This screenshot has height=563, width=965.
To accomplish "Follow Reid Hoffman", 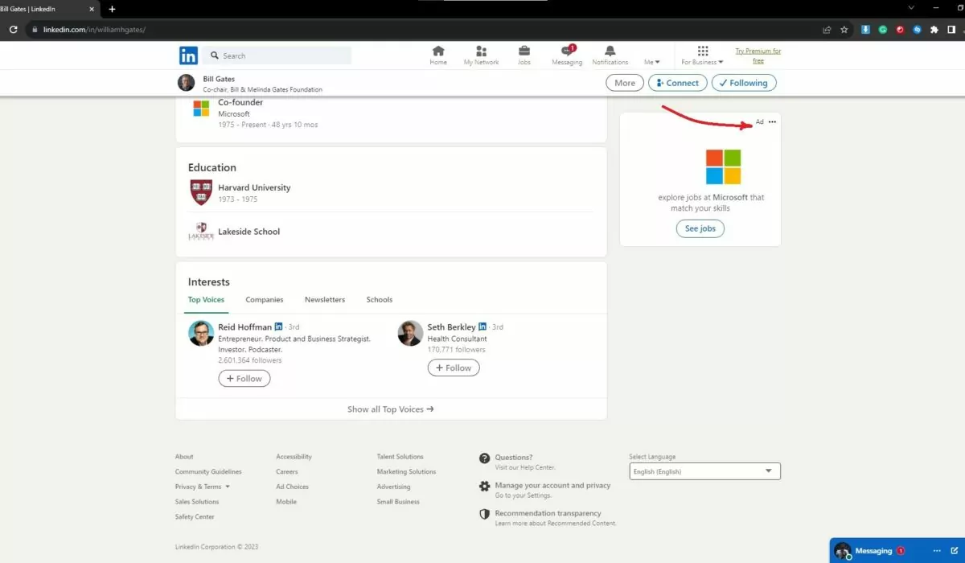I will coord(244,379).
